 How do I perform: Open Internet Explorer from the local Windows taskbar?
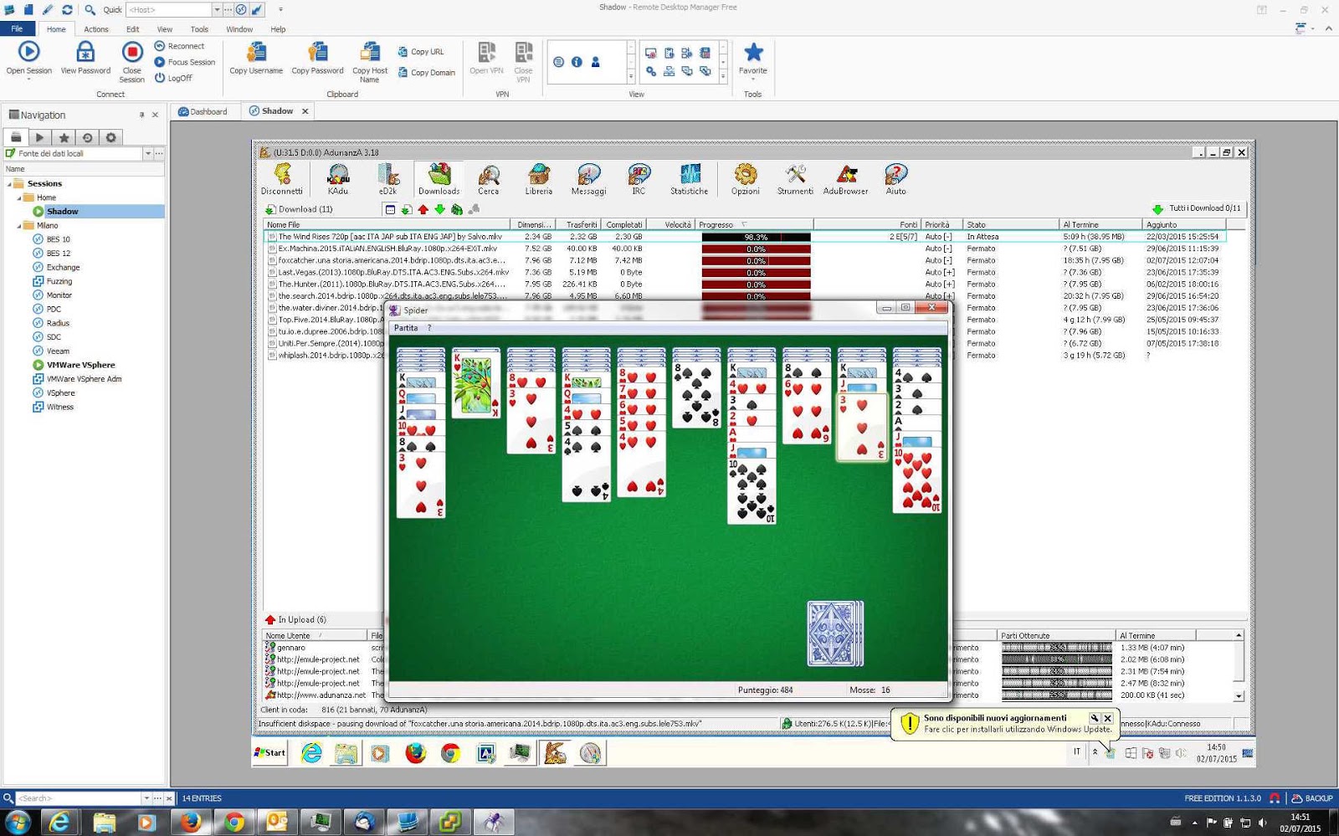[59, 823]
